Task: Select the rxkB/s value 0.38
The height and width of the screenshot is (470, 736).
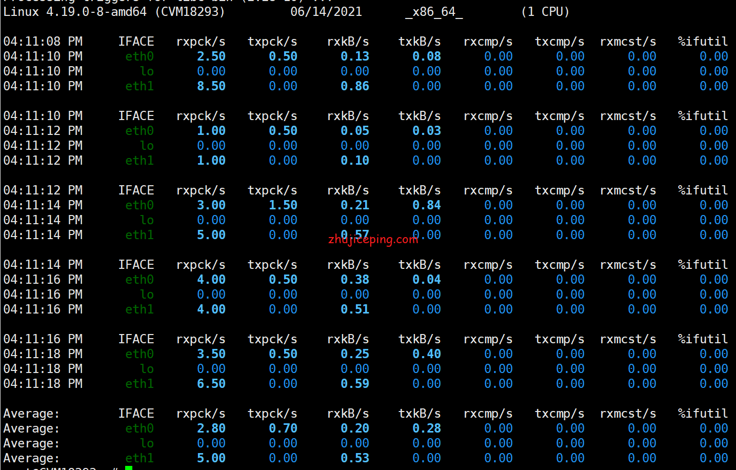Action: pos(355,280)
